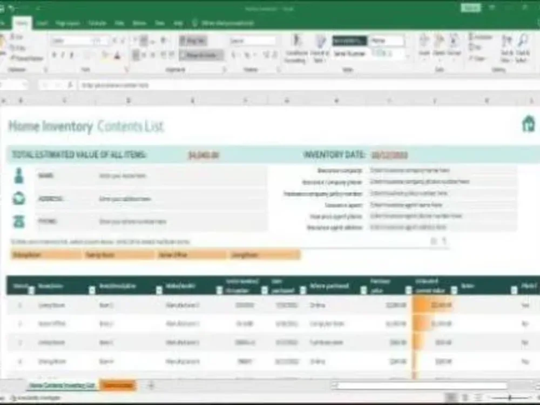Switch to Page Break Preview in status bar

pos(478,397)
